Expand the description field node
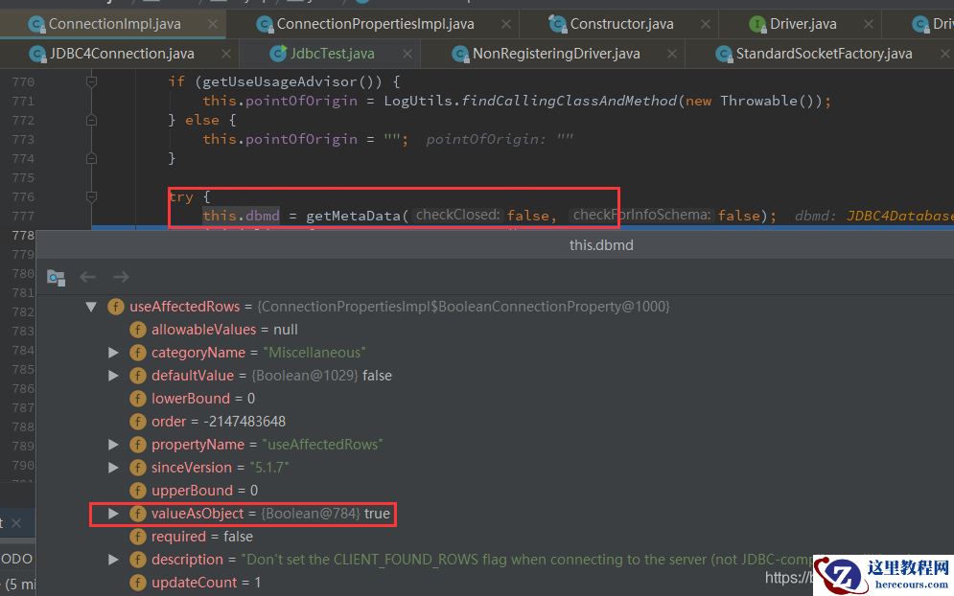Image resolution: width=954 pixels, height=596 pixels. pyautogui.click(x=113, y=560)
